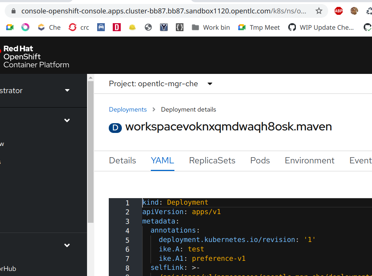Click the Deployment D badge icon
The height and width of the screenshot is (276, 372).
(x=115, y=128)
